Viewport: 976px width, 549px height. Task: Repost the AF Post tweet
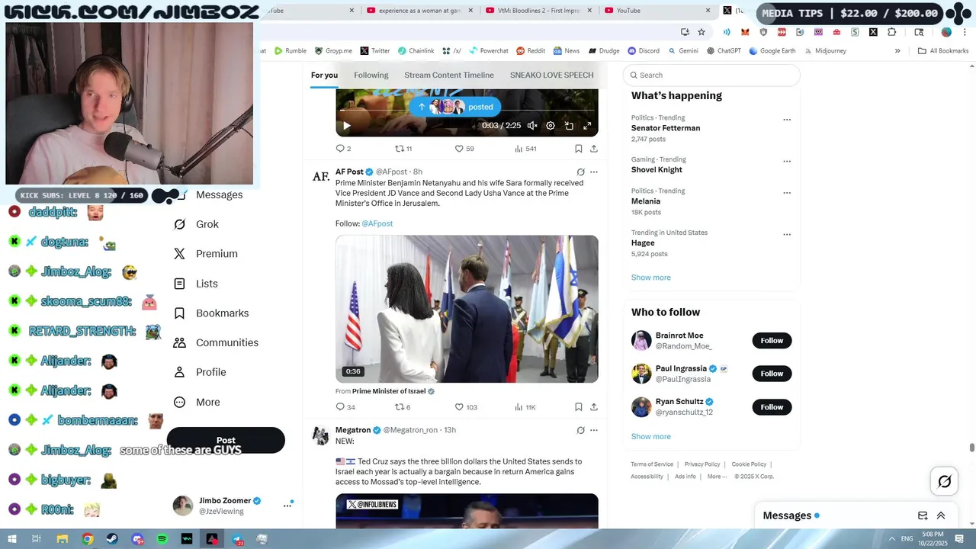pyautogui.click(x=399, y=407)
